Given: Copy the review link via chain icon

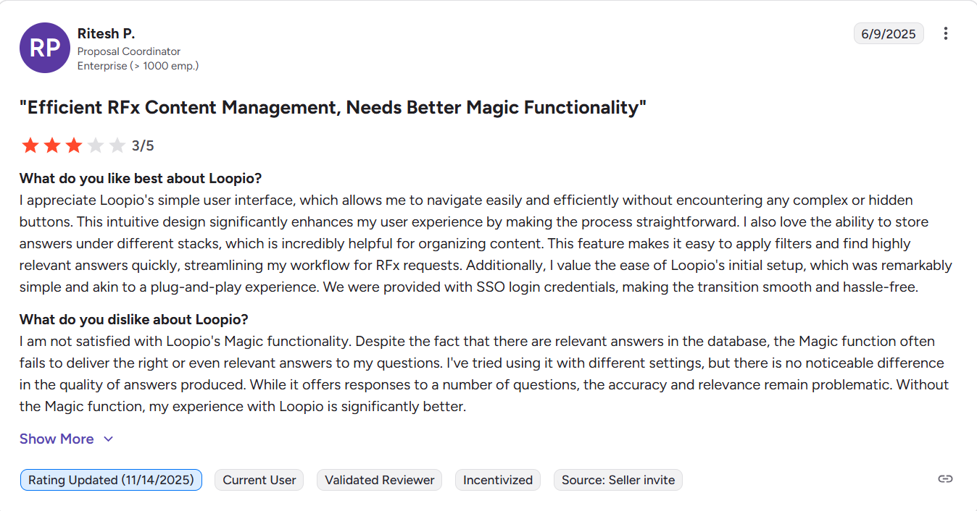Looking at the screenshot, I should tap(945, 478).
